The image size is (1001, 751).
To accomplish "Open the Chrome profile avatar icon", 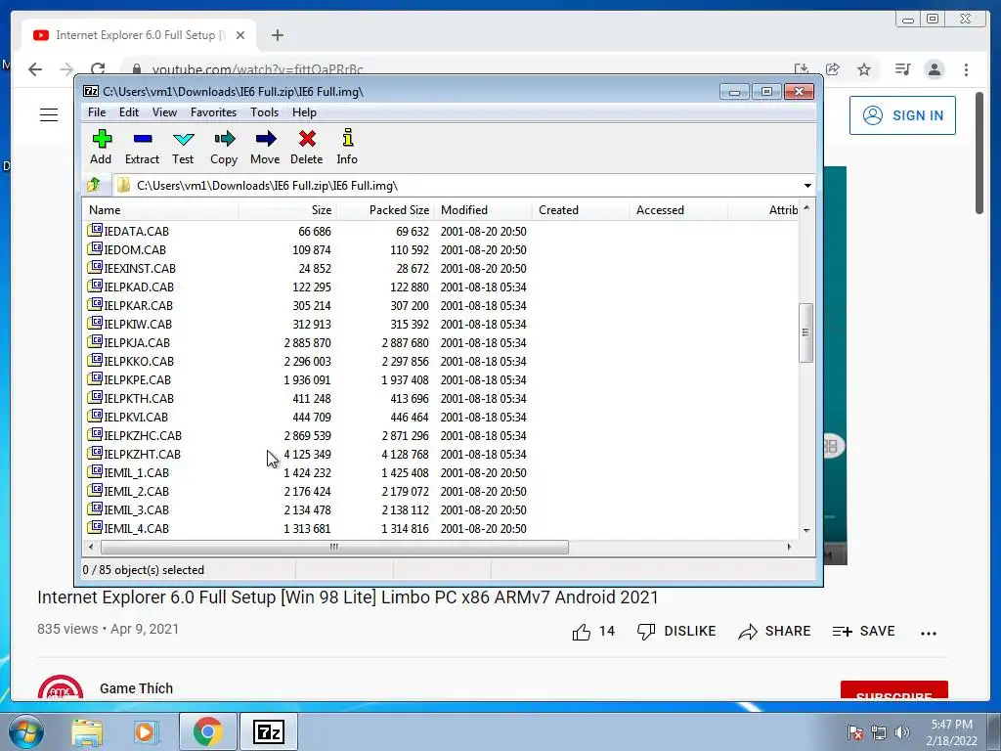I will tap(934, 69).
